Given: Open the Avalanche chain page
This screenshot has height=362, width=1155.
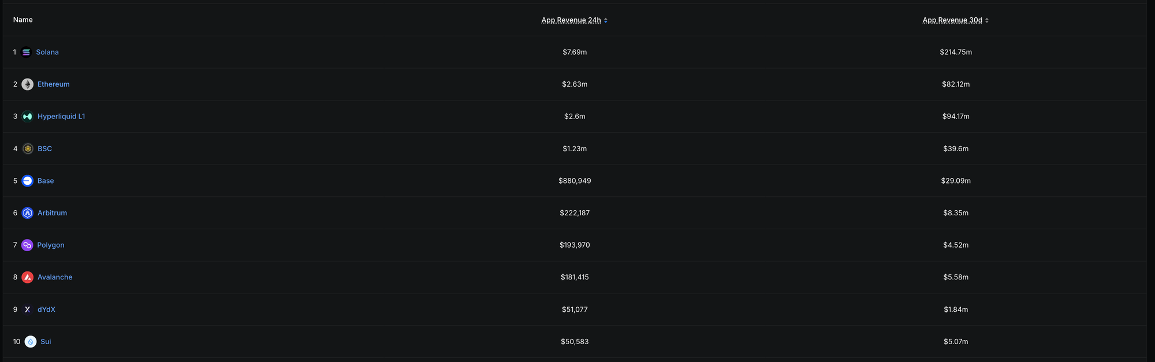Looking at the screenshot, I should pos(55,277).
